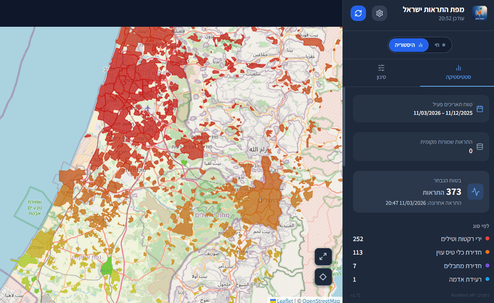The width and height of the screenshot is (494, 303).
Task: Center map on my location
Action: (323, 277)
